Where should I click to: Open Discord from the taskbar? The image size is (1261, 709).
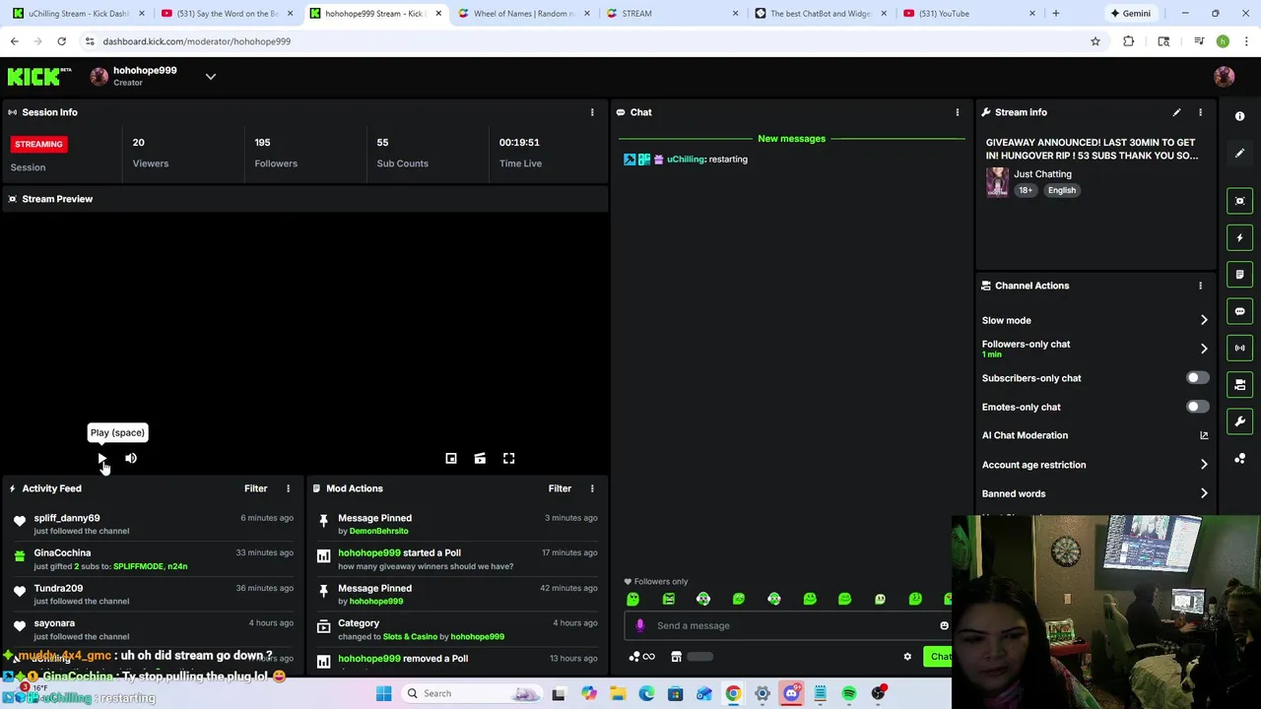pyautogui.click(x=791, y=693)
